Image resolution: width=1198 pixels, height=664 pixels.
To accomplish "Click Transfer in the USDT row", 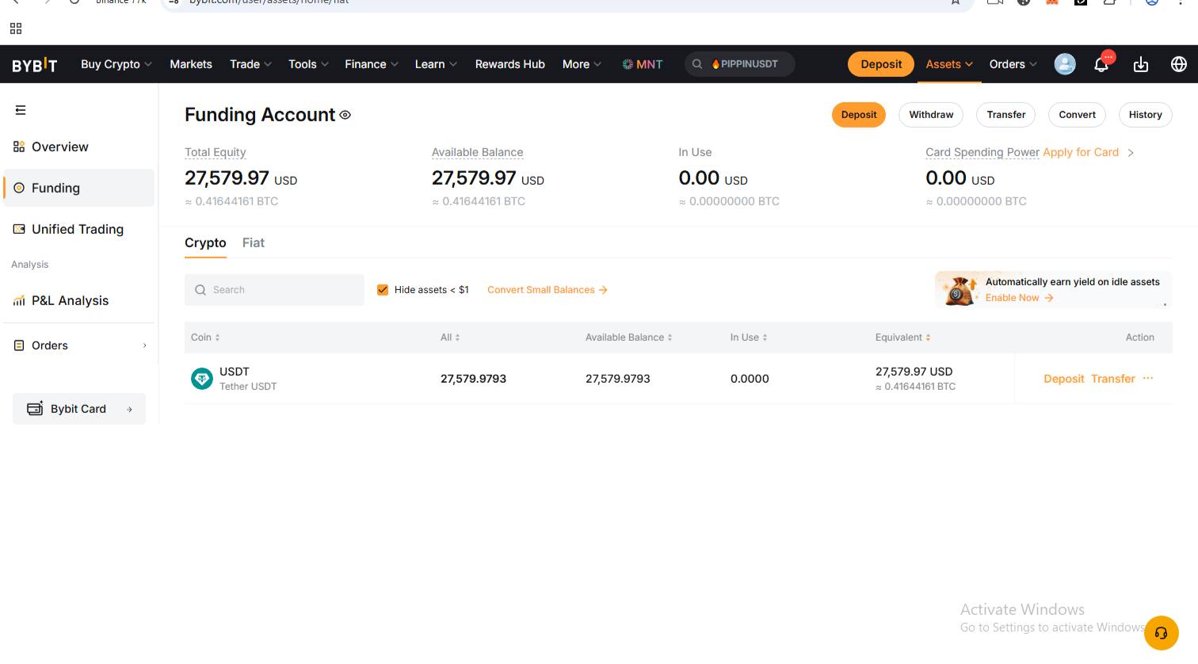I will [1112, 379].
